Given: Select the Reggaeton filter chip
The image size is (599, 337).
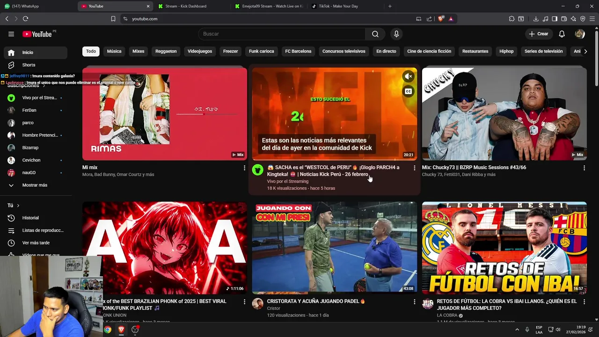Looking at the screenshot, I should [166, 51].
